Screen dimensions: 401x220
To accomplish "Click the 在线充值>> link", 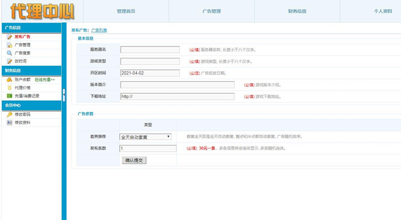I will click(45, 80).
